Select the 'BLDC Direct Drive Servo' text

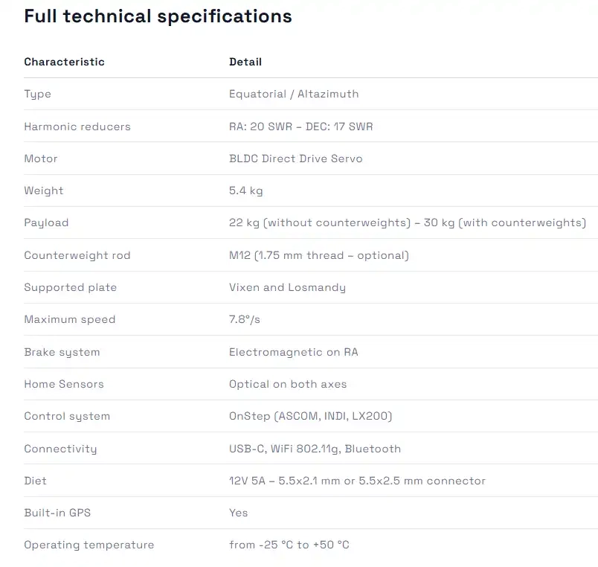click(296, 158)
